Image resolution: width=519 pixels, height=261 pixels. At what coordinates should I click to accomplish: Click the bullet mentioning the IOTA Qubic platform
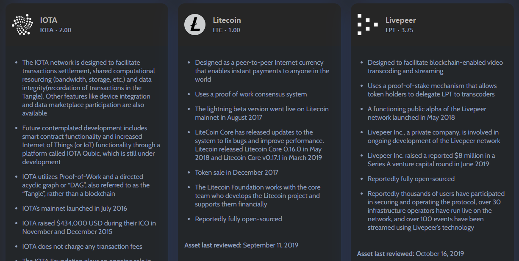[91, 145]
